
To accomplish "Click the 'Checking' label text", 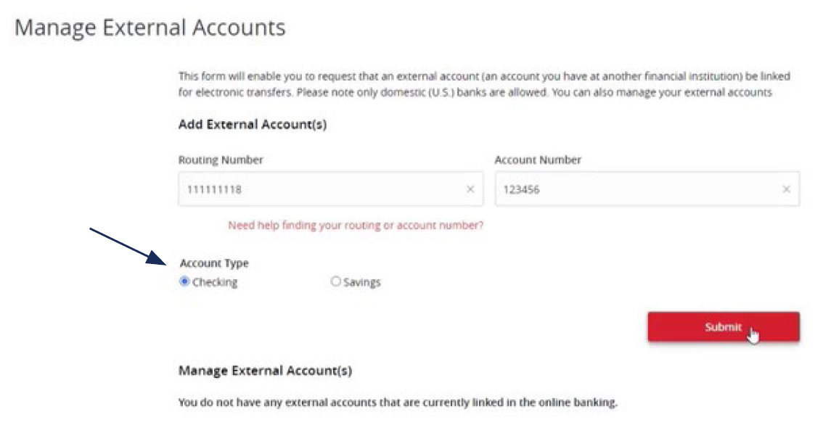I will [215, 282].
